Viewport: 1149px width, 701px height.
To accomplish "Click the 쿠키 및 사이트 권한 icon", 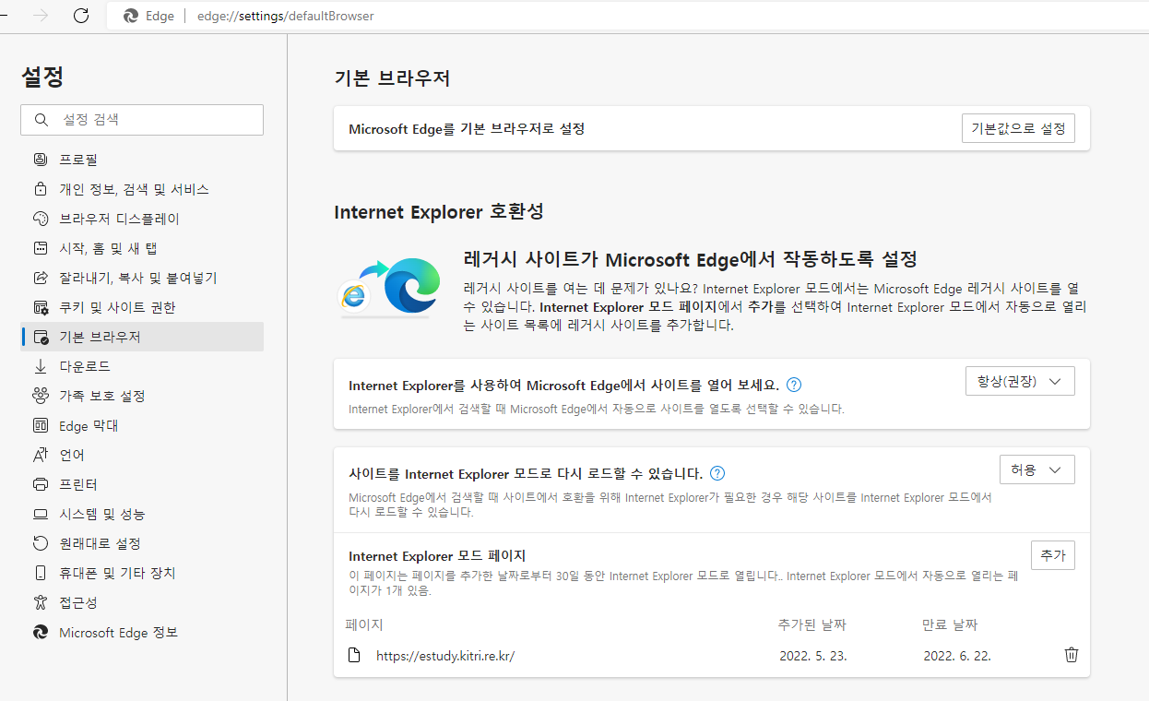I will (x=41, y=307).
